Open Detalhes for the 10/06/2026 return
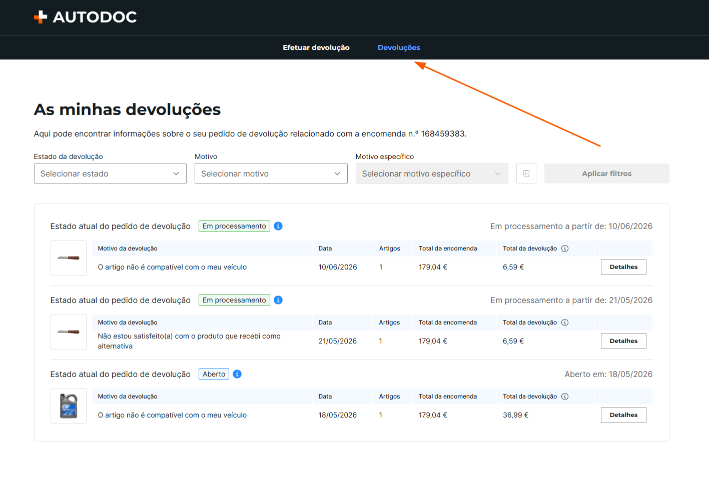The width and height of the screenshot is (709, 499). tap(623, 267)
